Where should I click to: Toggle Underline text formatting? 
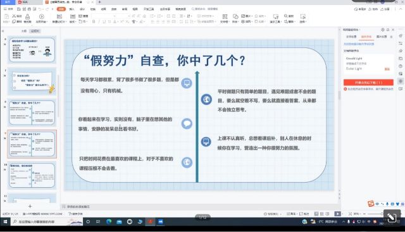coord(104,21)
